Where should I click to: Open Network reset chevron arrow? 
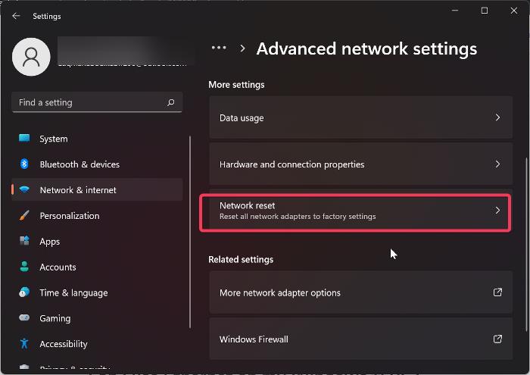497,210
